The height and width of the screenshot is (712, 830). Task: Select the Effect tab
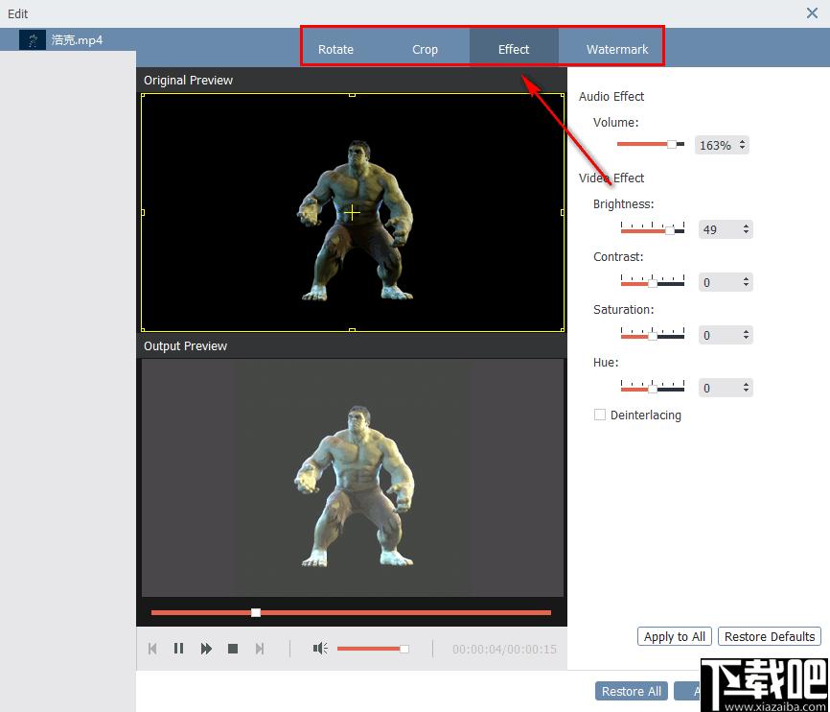pyautogui.click(x=514, y=49)
